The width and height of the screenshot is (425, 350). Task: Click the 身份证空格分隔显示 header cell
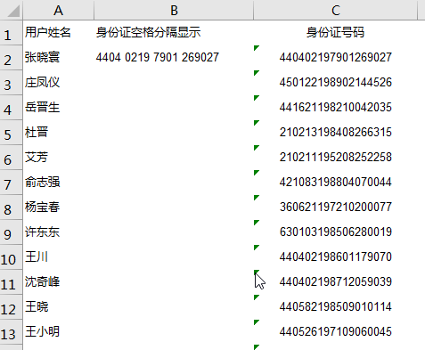174,33
